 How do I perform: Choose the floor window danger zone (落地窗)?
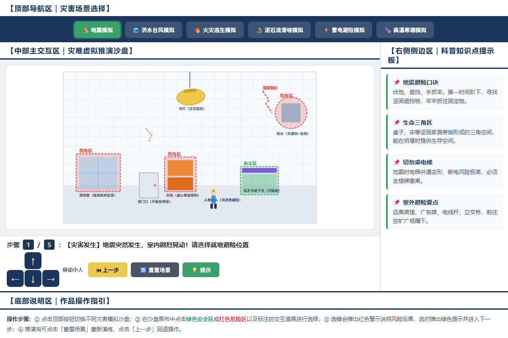[x=98, y=173]
